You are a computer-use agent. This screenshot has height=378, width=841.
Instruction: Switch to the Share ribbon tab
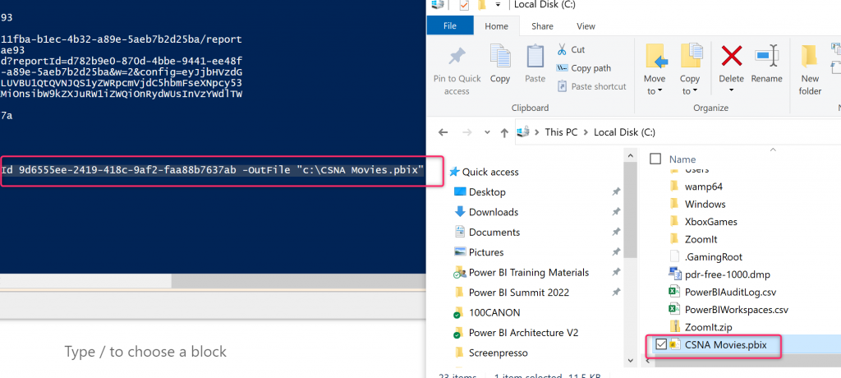pos(542,26)
